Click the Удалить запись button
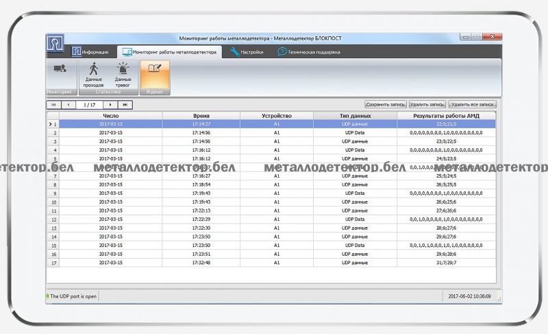Viewport: 548px width, 334px height. 427,105
